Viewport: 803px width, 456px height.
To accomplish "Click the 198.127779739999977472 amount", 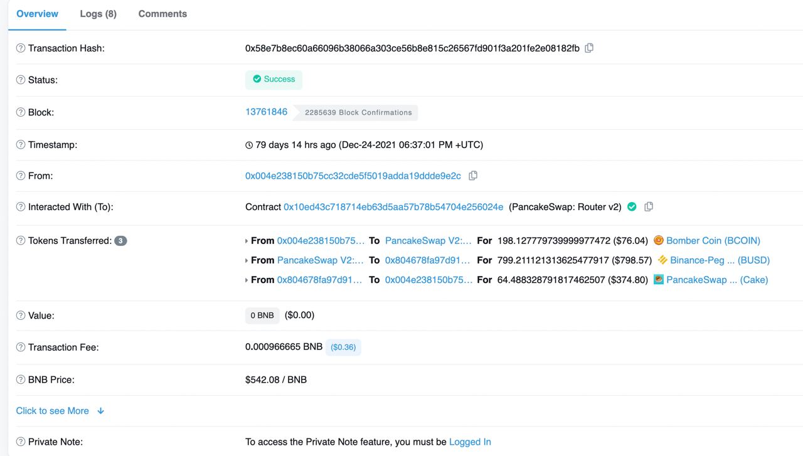I will point(554,240).
